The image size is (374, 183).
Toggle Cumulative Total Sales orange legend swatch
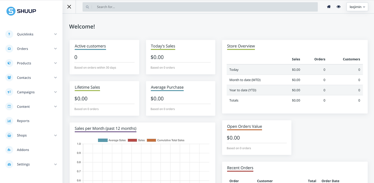tap(151, 140)
